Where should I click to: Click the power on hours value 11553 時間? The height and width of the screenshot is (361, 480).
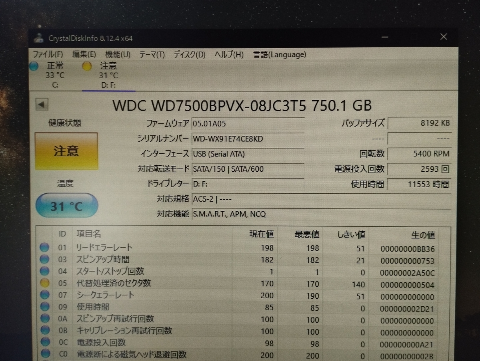point(420,184)
